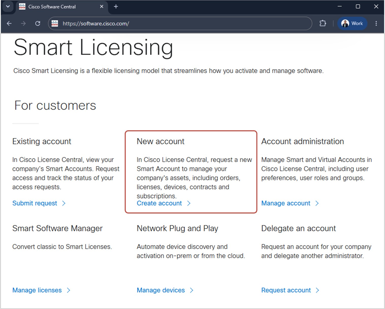Open the Manage account link
This screenshot has width=385, height=309.
click(x=286, y=203)
